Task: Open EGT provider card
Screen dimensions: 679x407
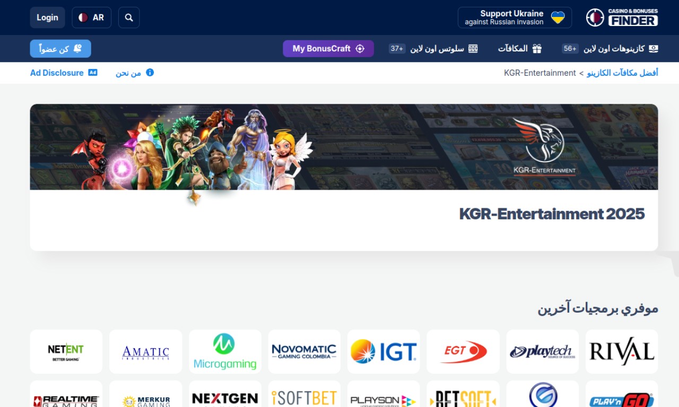Action: click(463, 351)
